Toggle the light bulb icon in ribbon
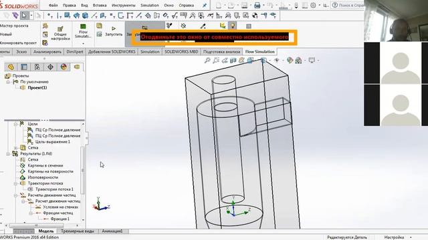 [233, 25]
